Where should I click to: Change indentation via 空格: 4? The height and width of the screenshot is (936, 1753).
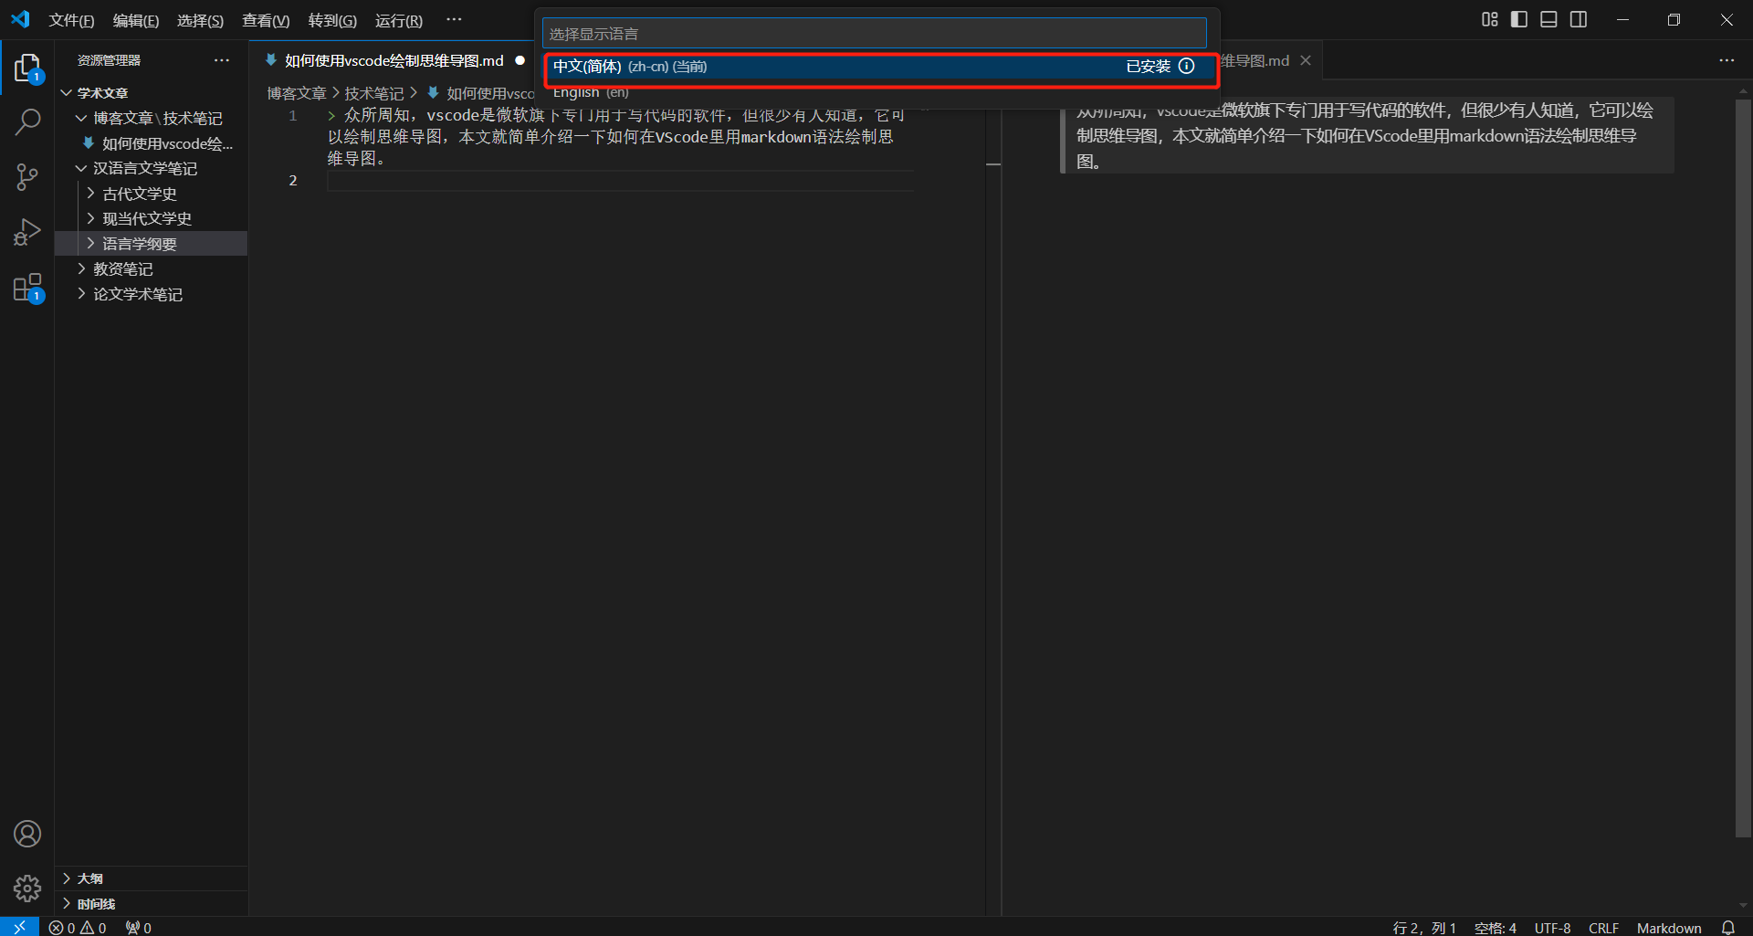(1495, 928)
